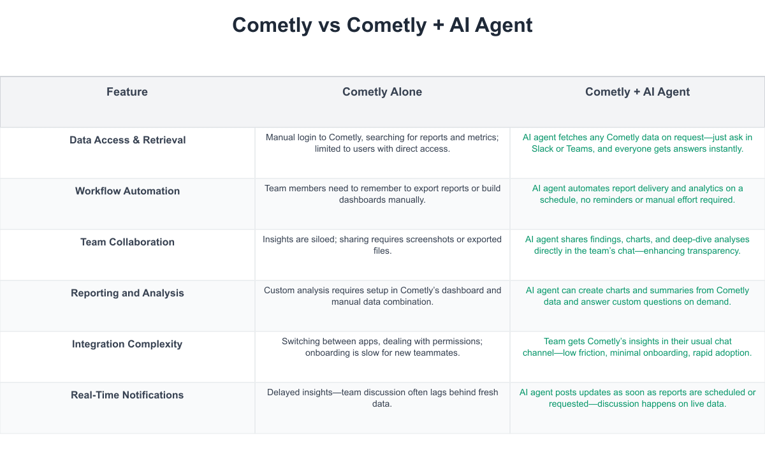
Task: Select the "Insights are siloed" cell text
Action: click(x=382, y=245)
